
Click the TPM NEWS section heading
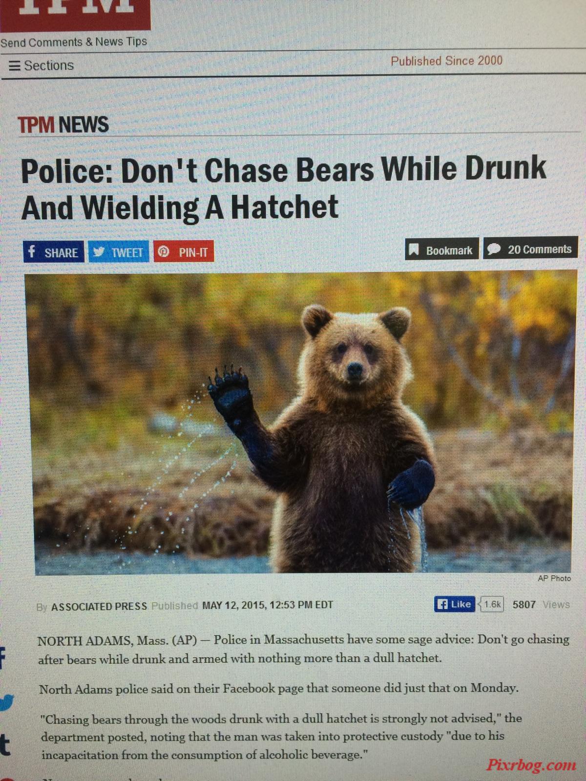click(63, 125)
